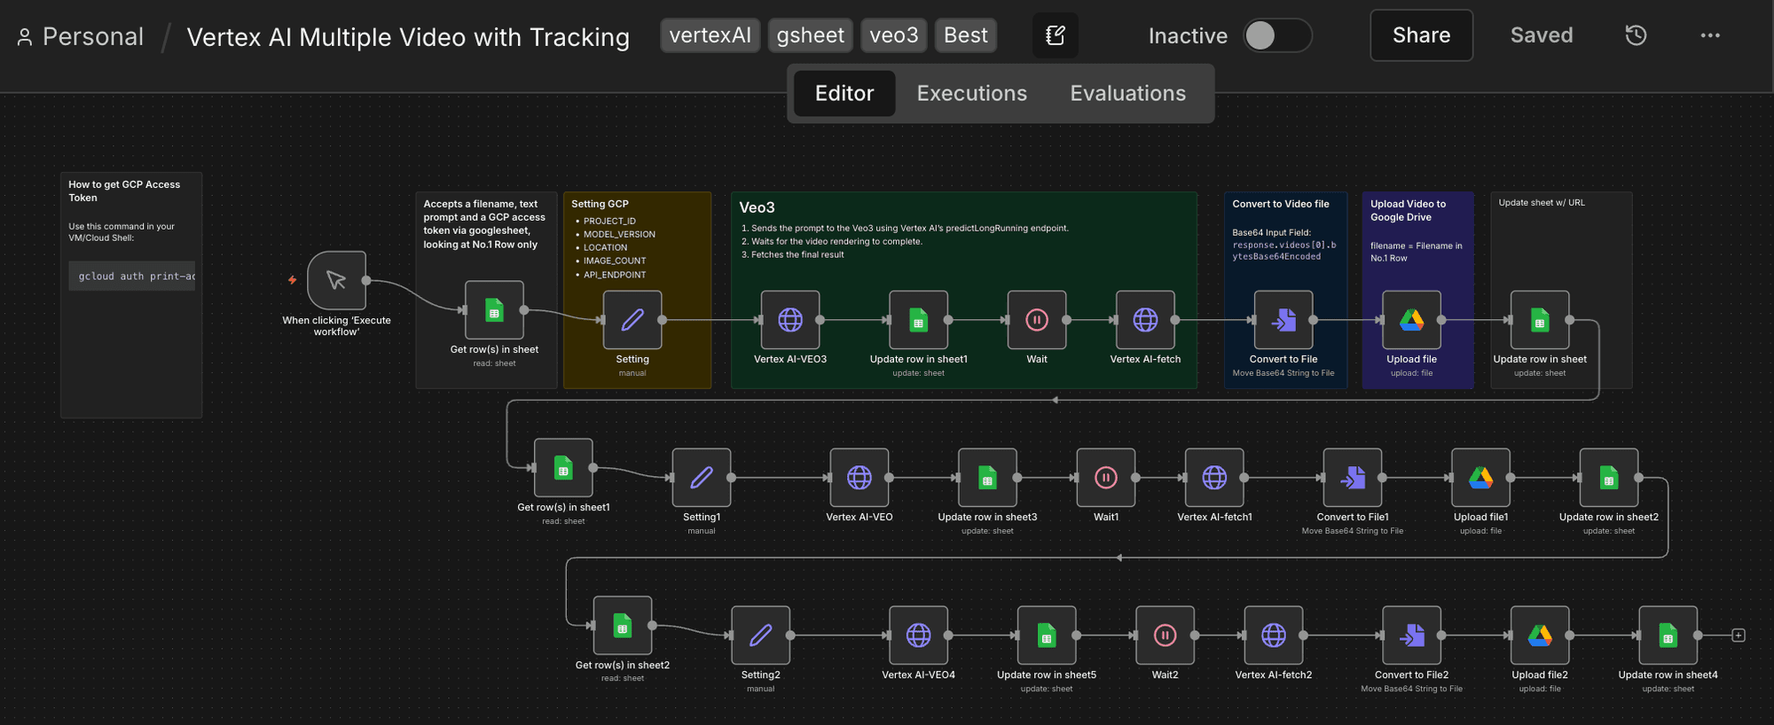This screenshot has width=1774, height=725.
Task: Click the Share button
Action: (x=1421, y=35)
